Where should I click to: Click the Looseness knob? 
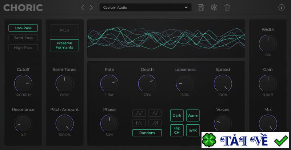[x=185, y=83]
